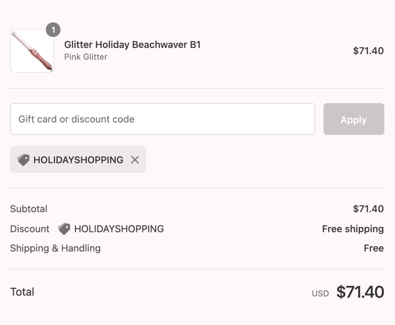Click the Discount label in summary
The height and width of the screenshot is (325, 395).
point(30,229)
